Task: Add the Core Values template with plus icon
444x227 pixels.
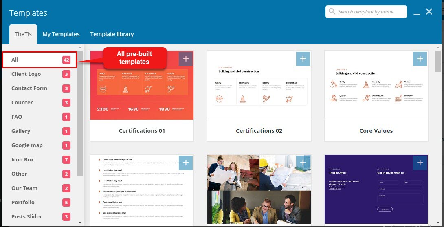Action: click(420, 59)
